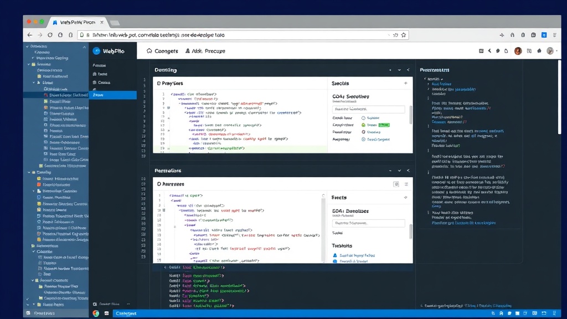This screenshot has height=319, width=567.
Task: Collapse the top folder in the file tree
Action: tap(28, 47)
